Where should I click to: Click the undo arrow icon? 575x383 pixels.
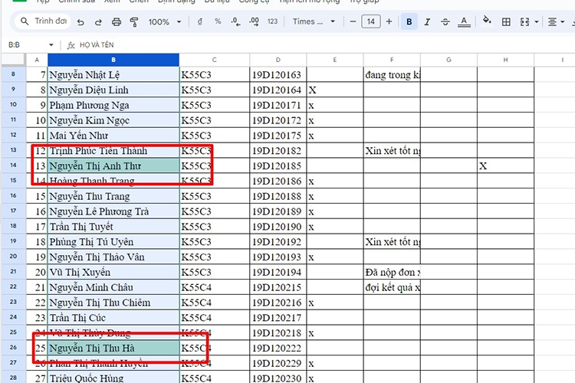[80, 22]
